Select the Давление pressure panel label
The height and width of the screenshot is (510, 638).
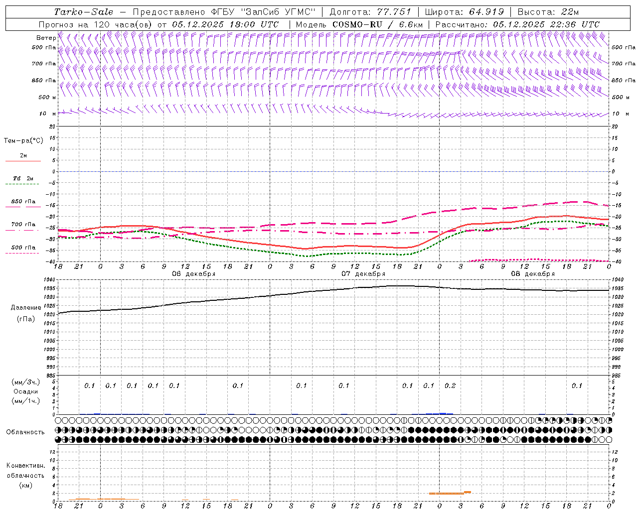point(26,308)
